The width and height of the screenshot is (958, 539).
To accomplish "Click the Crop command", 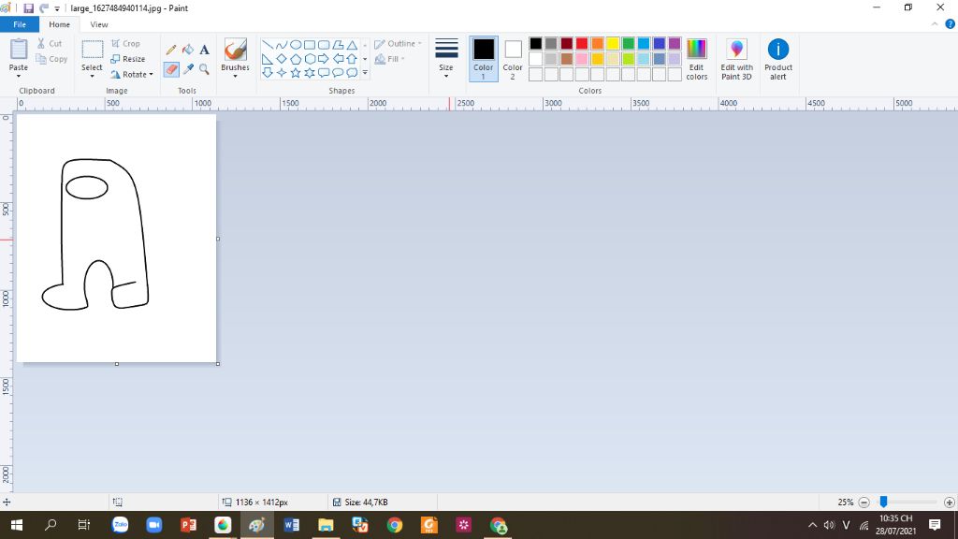I will (x=125, y=43).
